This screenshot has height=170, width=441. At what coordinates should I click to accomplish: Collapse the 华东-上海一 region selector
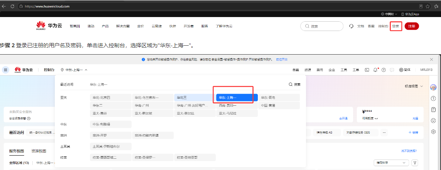pos(74,70)
